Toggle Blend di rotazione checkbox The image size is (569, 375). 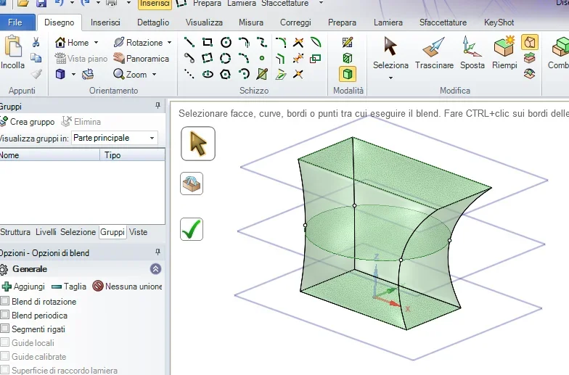(4, 301)
